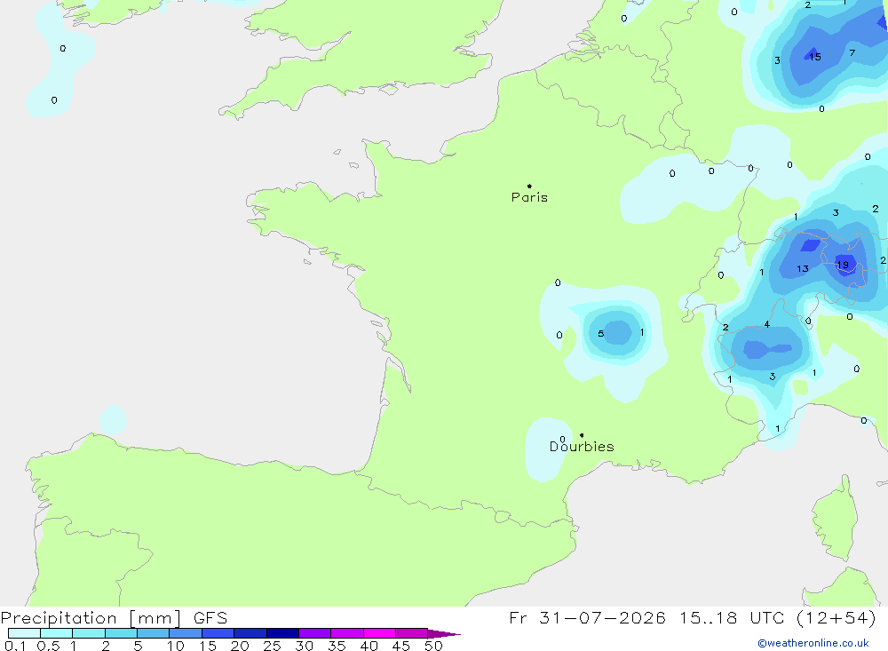Open the weatheronline.co.uk copyright link
The image size is (888, 651).
(x=813, y=643)
